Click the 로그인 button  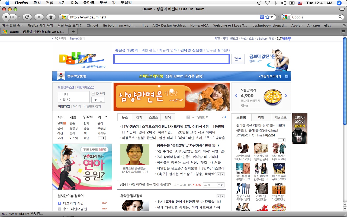click(98, 100)
